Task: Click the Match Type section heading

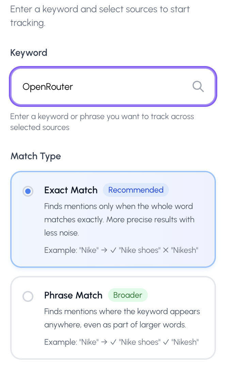Action: pos(36,156)
